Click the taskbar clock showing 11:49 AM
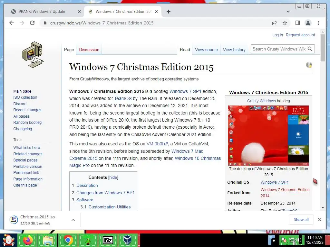Image resolution: width=330 pixels, height=247 pixels. 315,240
